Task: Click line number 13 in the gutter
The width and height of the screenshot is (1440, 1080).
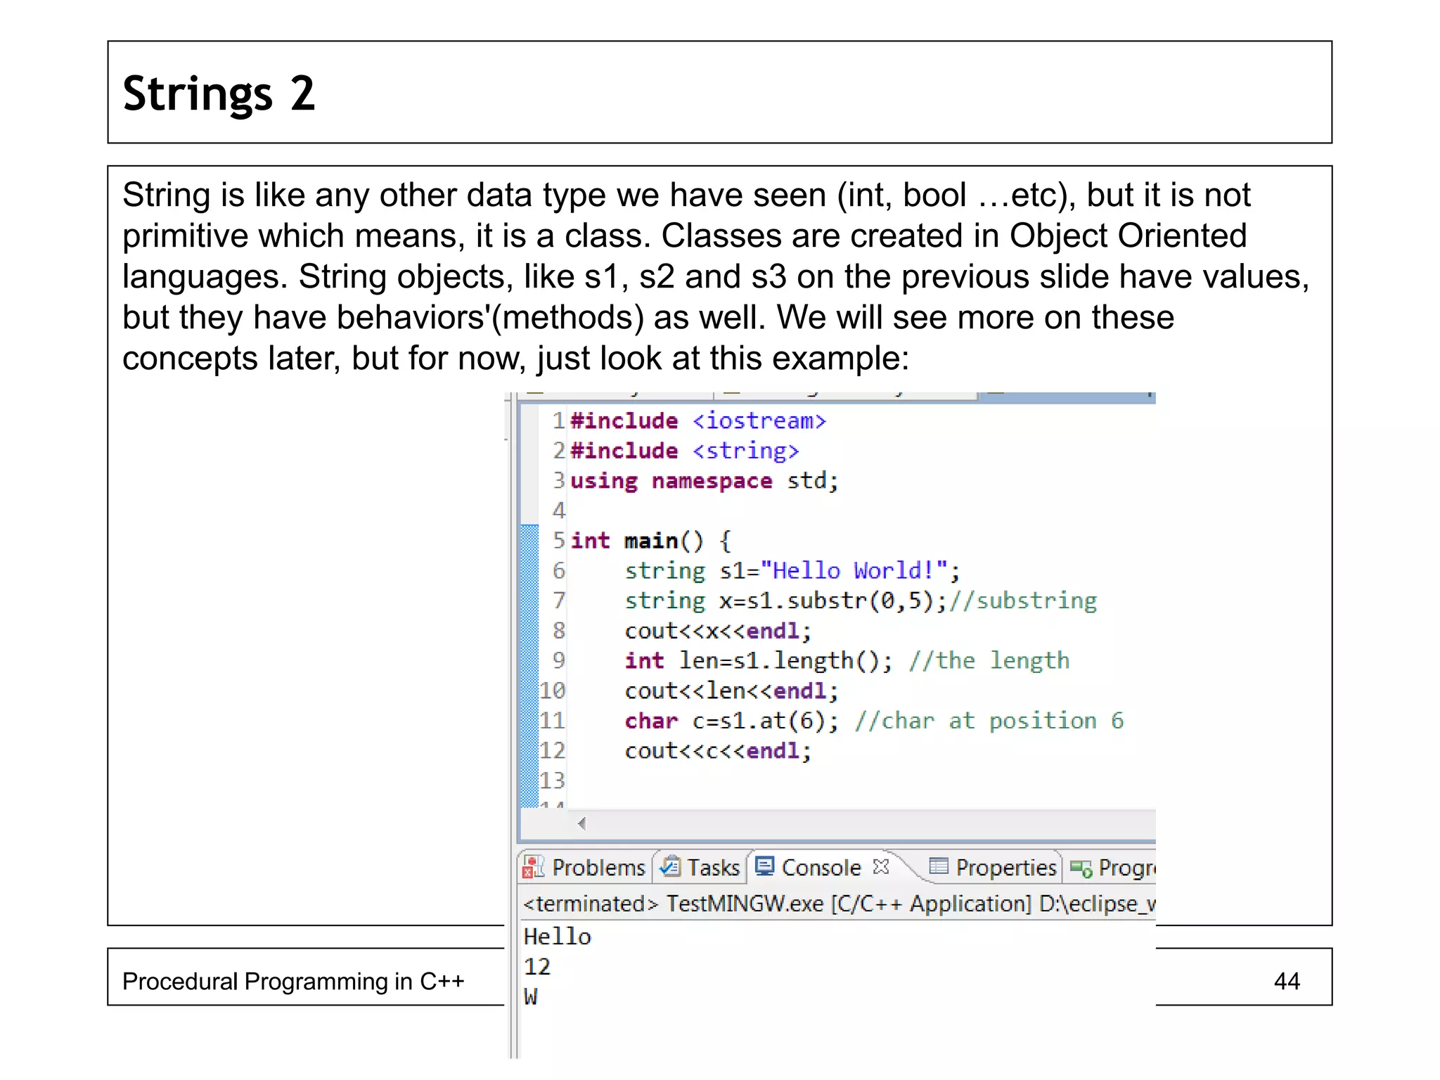Action: tap(552, 780)
